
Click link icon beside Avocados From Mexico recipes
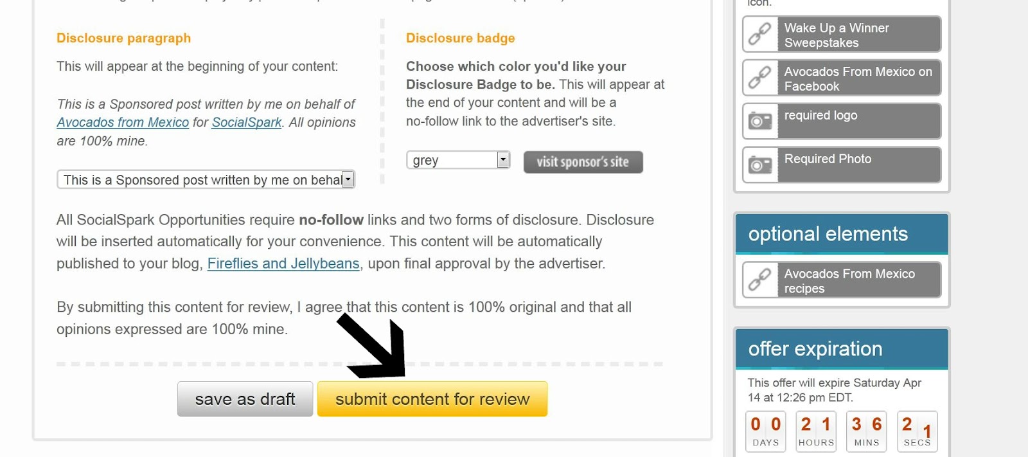pos(760,280)
